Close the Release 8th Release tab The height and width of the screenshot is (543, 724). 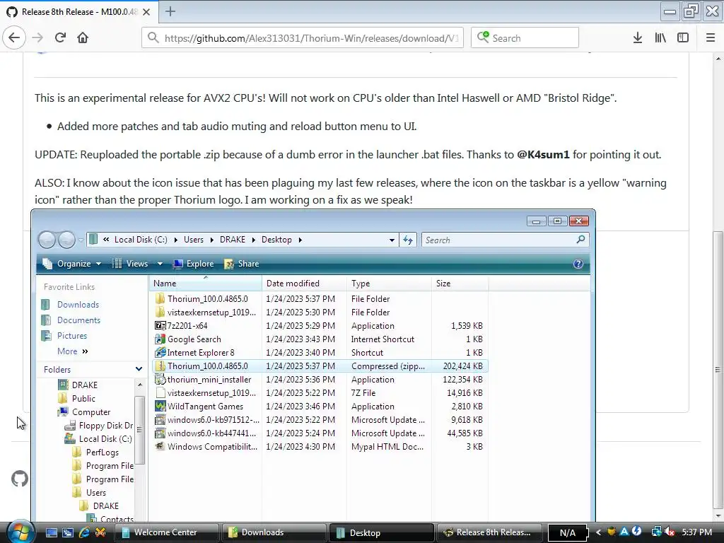(x=146, y=12)
